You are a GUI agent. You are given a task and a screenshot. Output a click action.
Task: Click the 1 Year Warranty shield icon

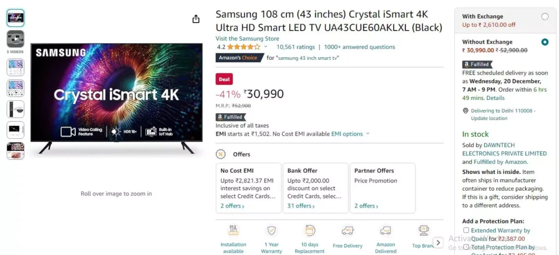click(x=272, y=230)
